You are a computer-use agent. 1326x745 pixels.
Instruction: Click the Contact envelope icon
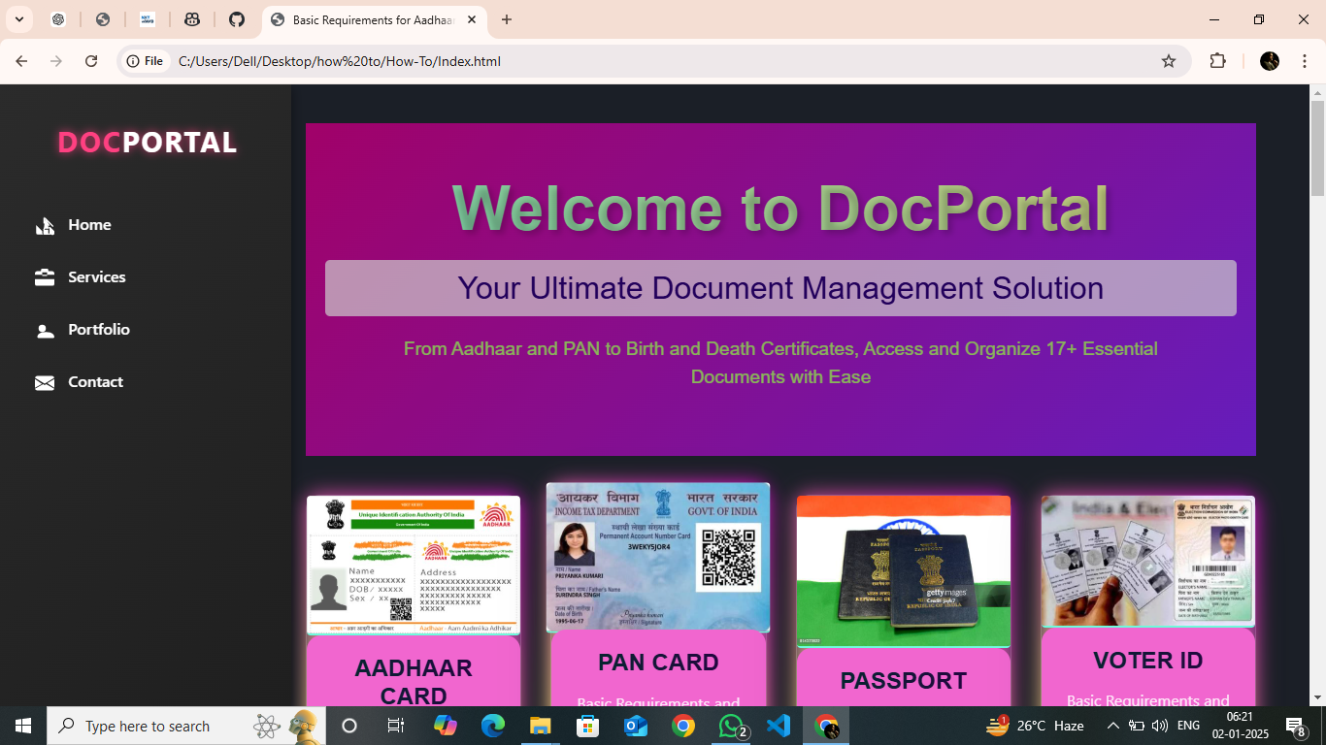(45, 382)
